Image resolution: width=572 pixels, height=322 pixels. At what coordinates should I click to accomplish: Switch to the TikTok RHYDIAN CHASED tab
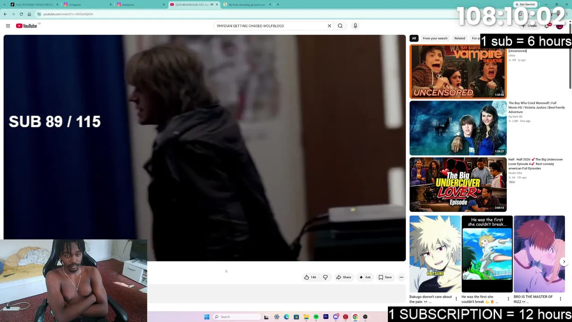click(34, 4)
